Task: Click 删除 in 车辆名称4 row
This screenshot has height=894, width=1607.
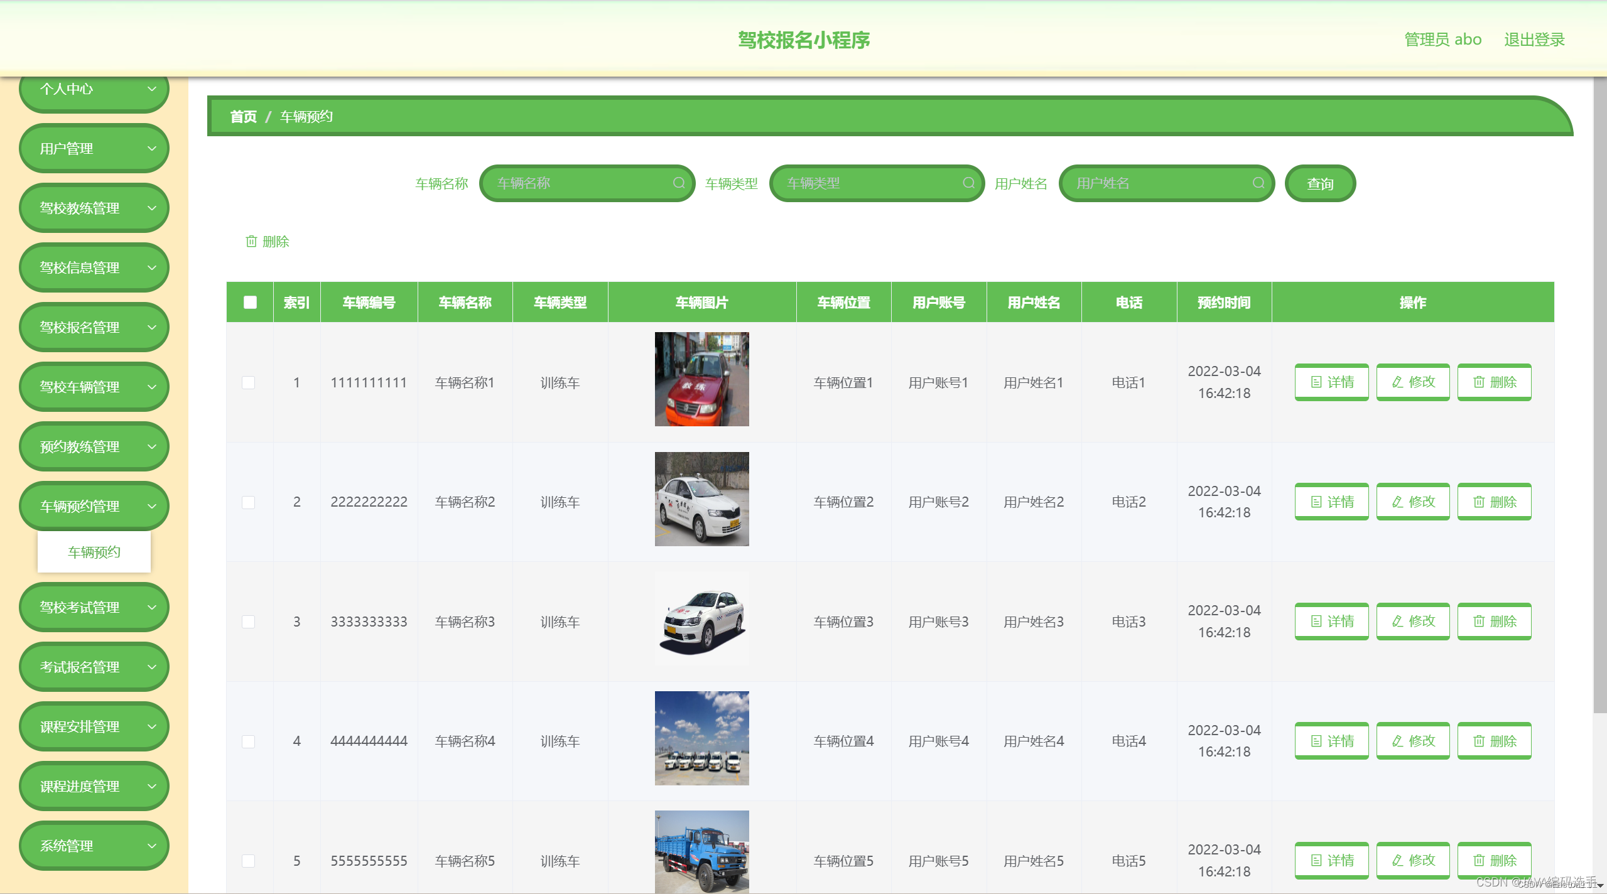Action: [x=1494, y=741]
